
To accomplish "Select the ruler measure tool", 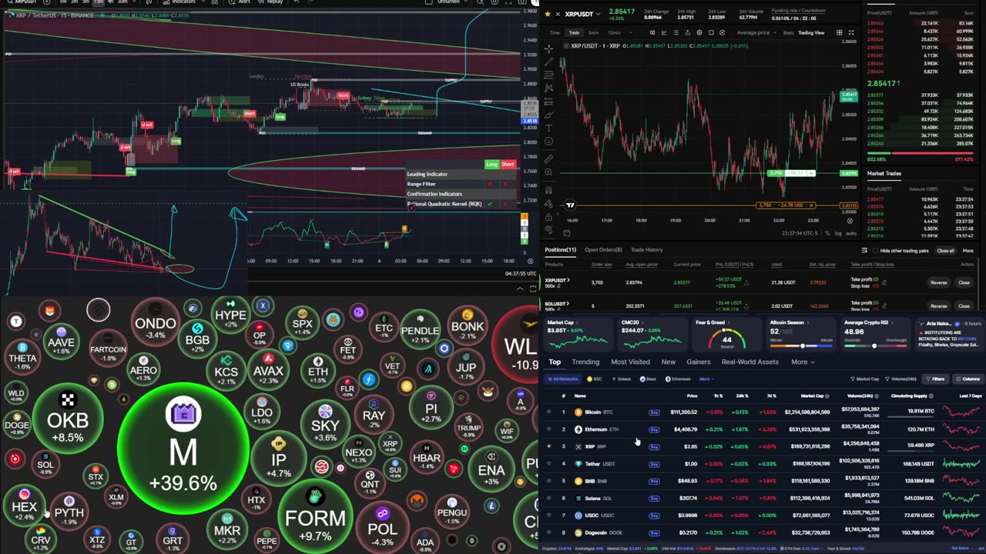I will click(x=548, y=159).
